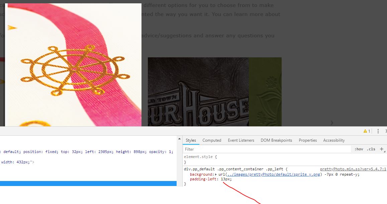Click the green embossed card thumbnail

pos(265,92)
